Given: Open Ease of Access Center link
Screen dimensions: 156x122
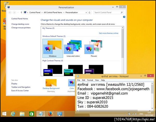Looking at the screenshot, I should coord(20,91).
